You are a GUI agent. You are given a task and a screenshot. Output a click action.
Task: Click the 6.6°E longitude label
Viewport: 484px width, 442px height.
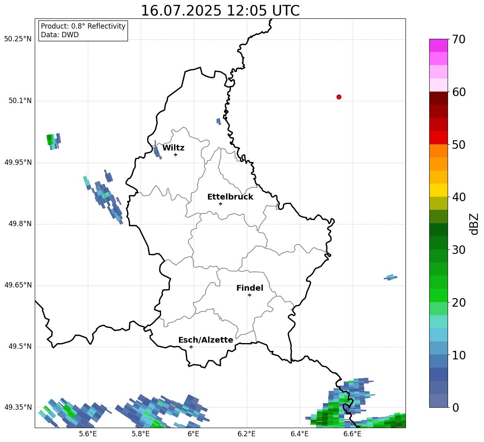point(352,434)
